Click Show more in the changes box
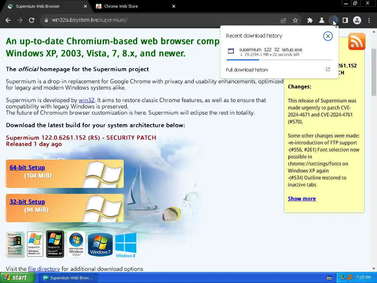Viewport: 377px width, 283px height. (x=302, y=199)
